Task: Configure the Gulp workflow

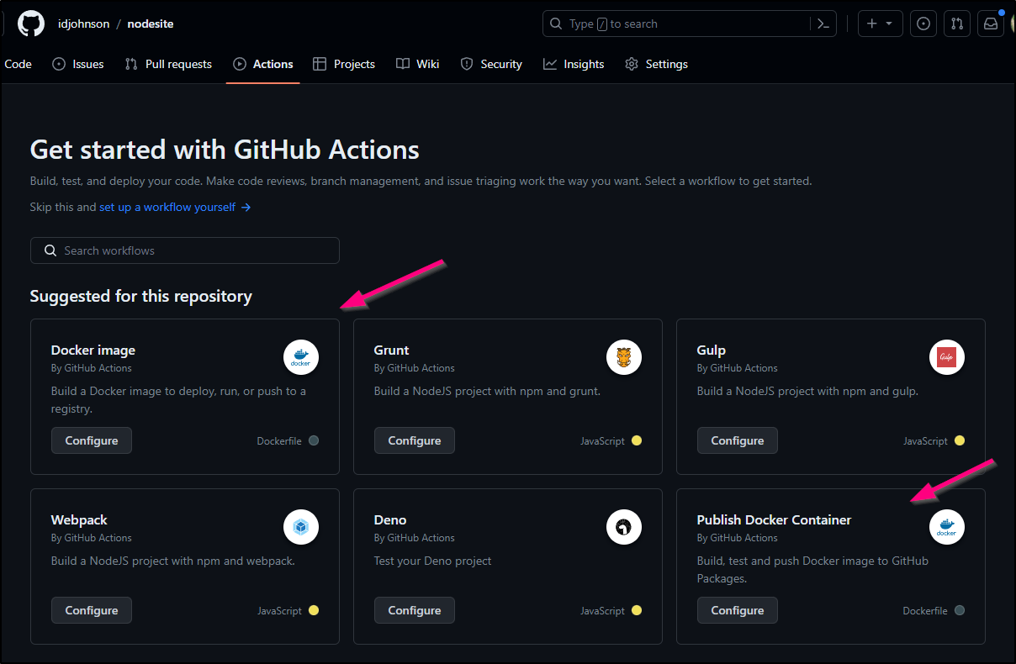Action: (x=738, y=440)
